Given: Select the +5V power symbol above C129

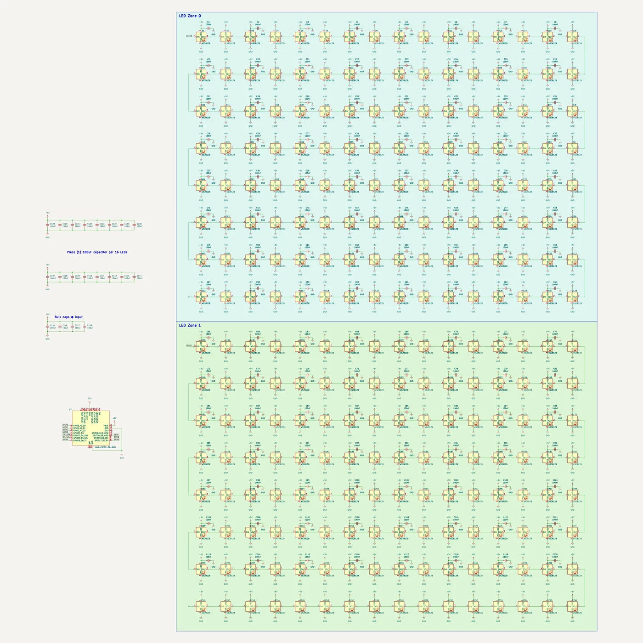Looking at the screenshot, I should point(47,215).
